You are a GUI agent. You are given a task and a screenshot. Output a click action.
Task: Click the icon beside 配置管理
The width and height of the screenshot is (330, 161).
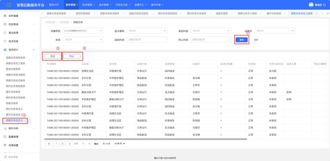coord(5,137)
